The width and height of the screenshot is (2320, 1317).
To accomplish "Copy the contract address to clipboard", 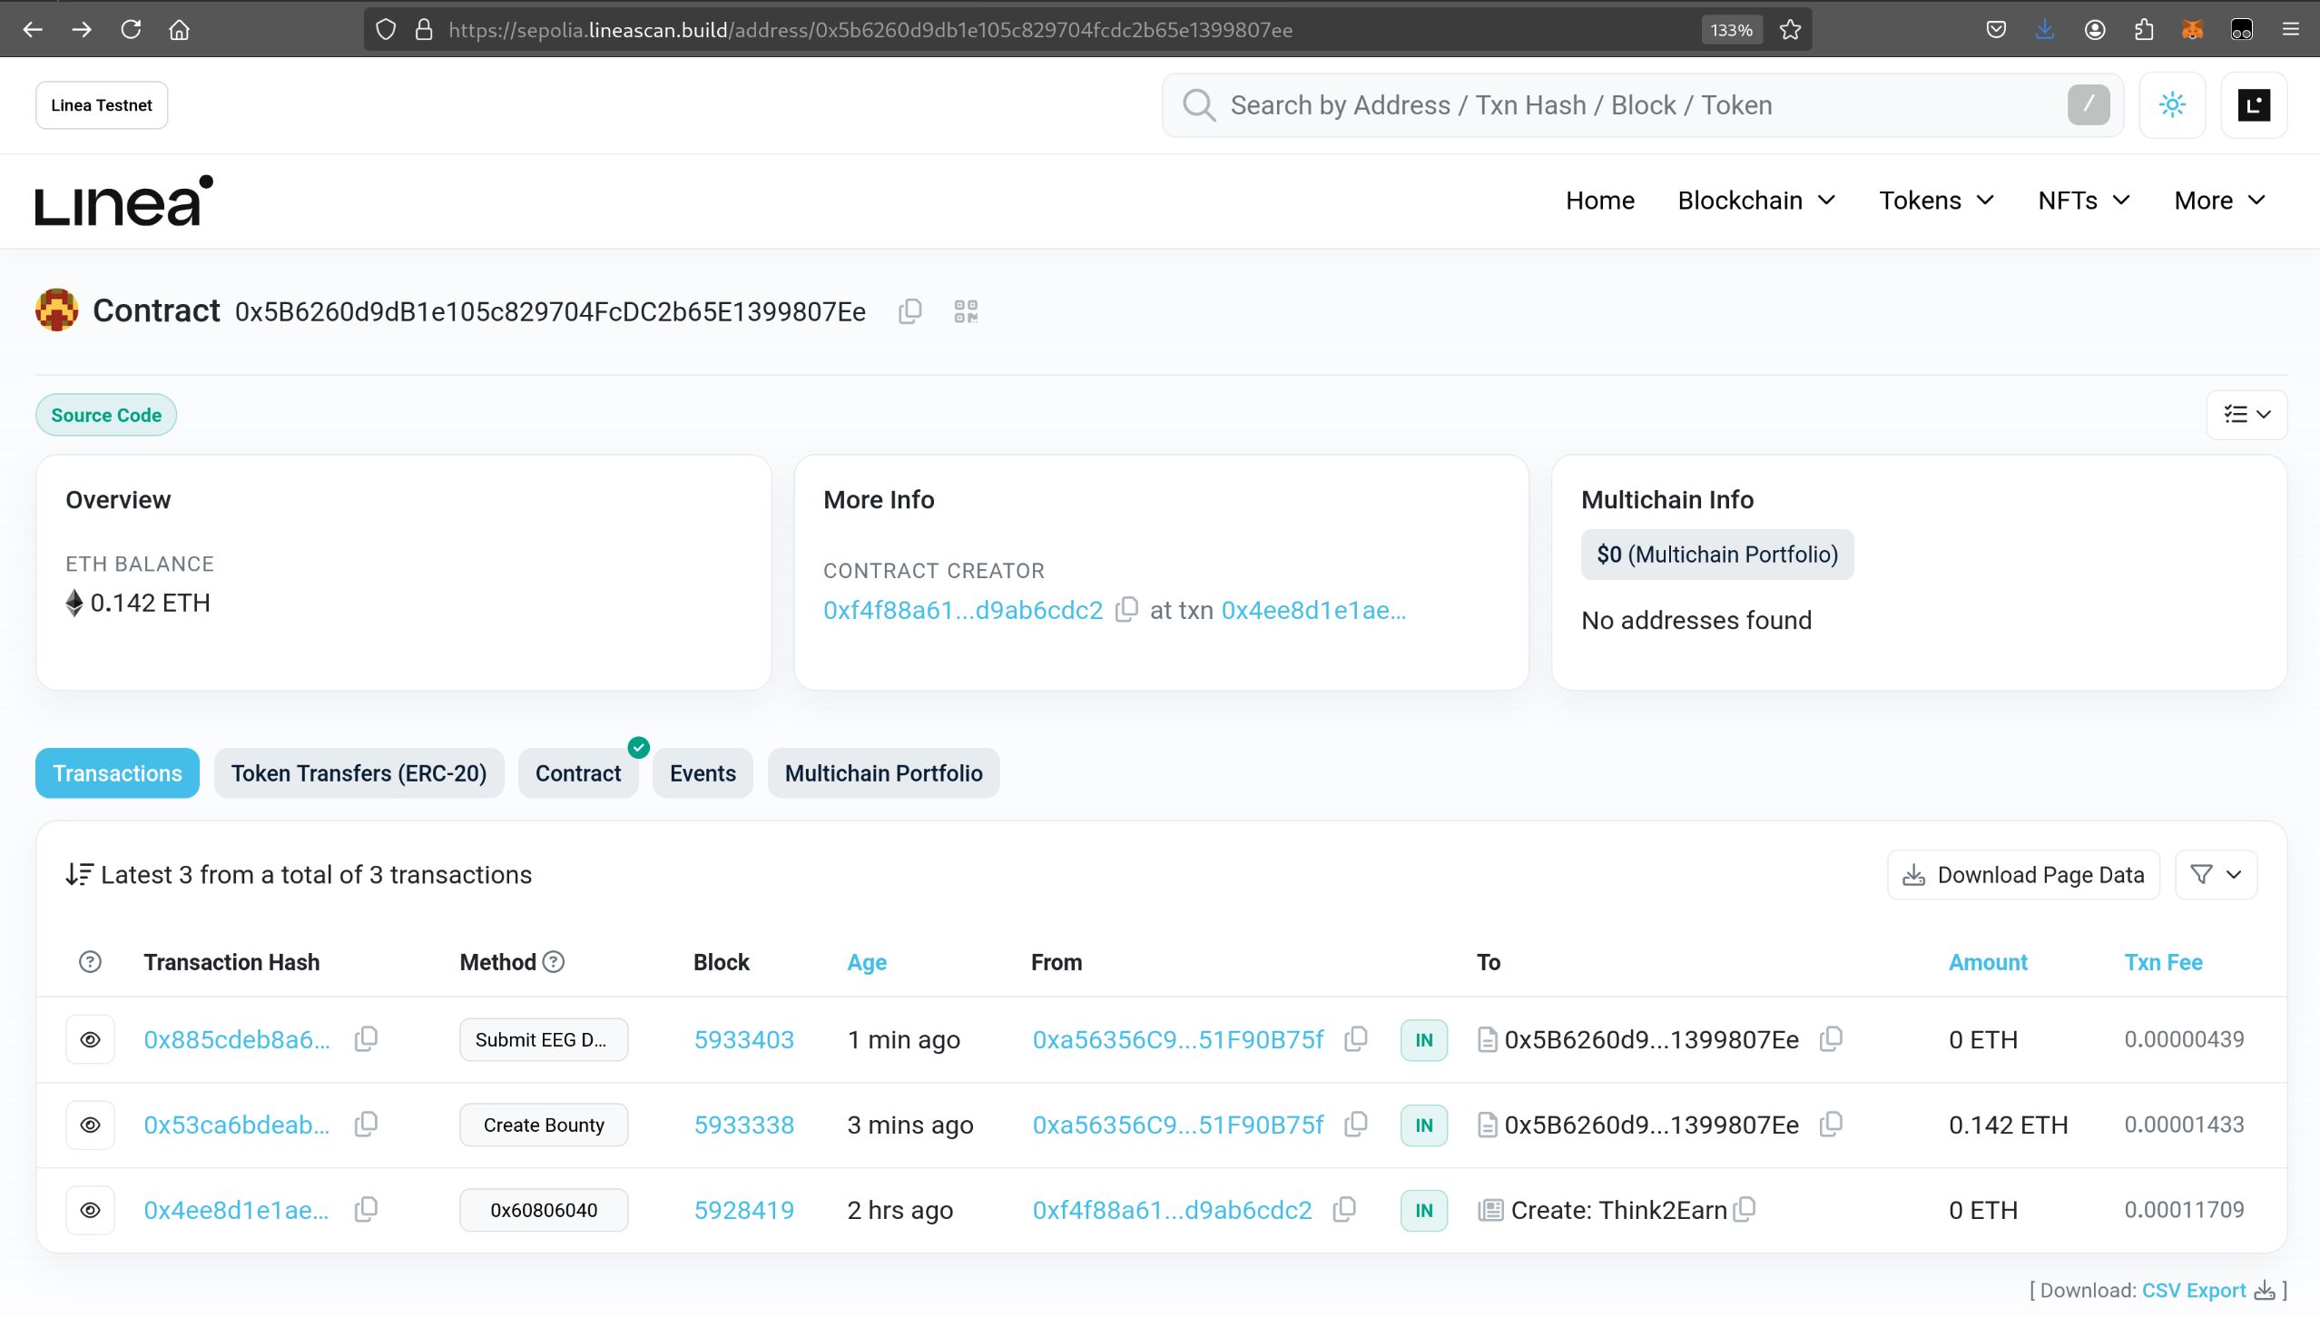I will pos(909,311).
